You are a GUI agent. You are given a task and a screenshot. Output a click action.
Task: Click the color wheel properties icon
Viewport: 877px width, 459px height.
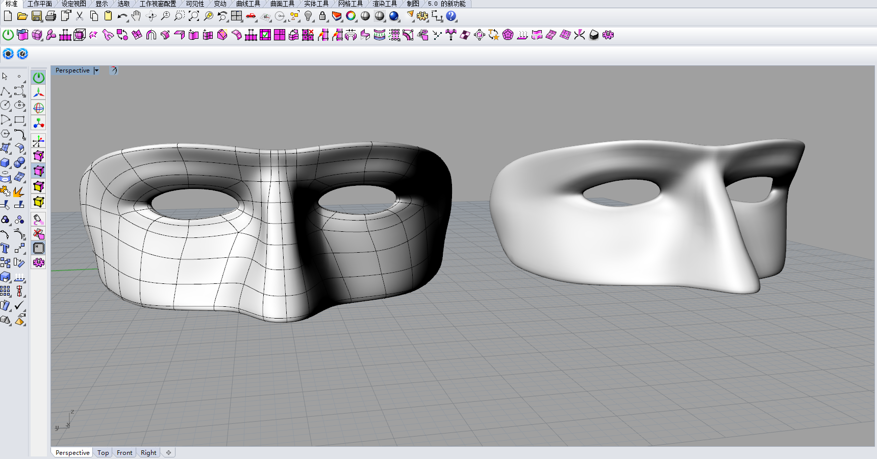coord(351,16)
